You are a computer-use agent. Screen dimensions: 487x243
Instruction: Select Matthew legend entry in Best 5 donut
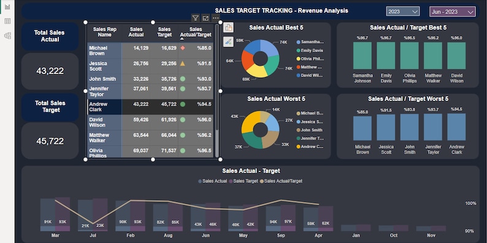310,67
